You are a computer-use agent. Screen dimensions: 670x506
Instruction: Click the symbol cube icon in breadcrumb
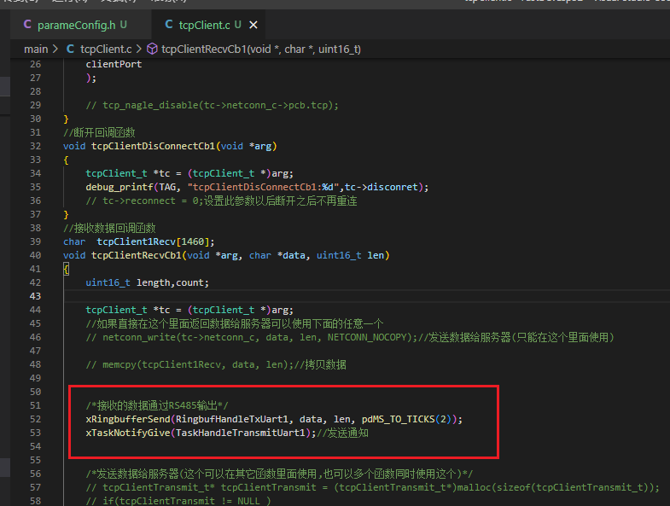pyautogui.click(x=152, y=49)
